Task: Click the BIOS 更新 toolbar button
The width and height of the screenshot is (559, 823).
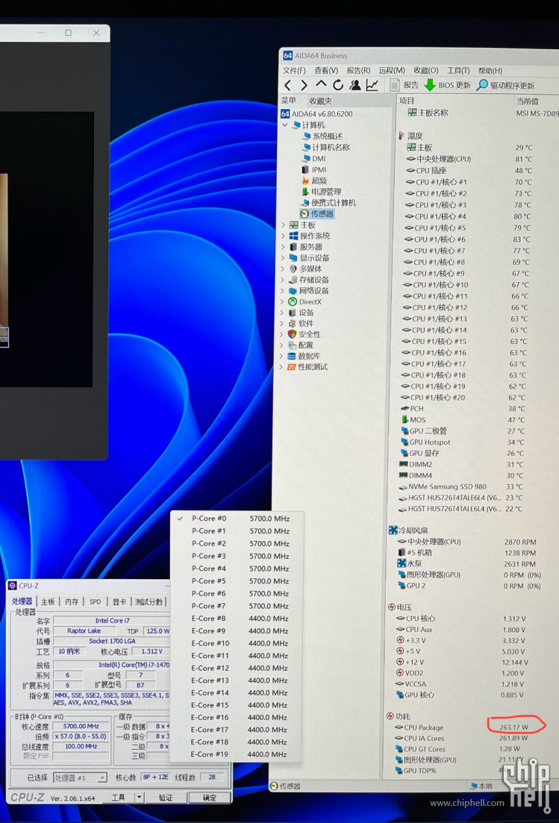Action: coord(448,85)
